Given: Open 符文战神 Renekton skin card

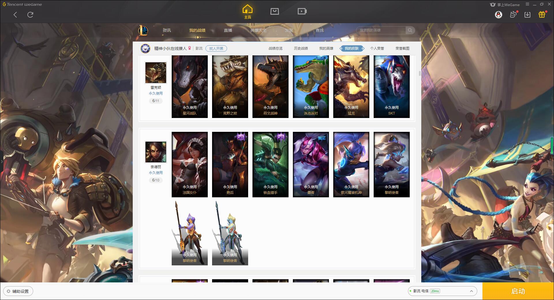Looking at the screenshot, I should (270, 87).
